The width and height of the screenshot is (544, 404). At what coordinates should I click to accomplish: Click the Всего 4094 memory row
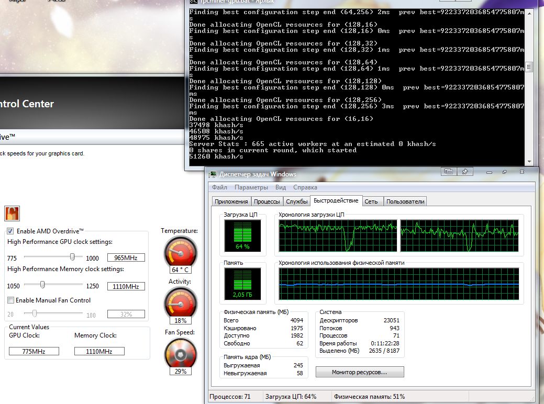point(263,320)
